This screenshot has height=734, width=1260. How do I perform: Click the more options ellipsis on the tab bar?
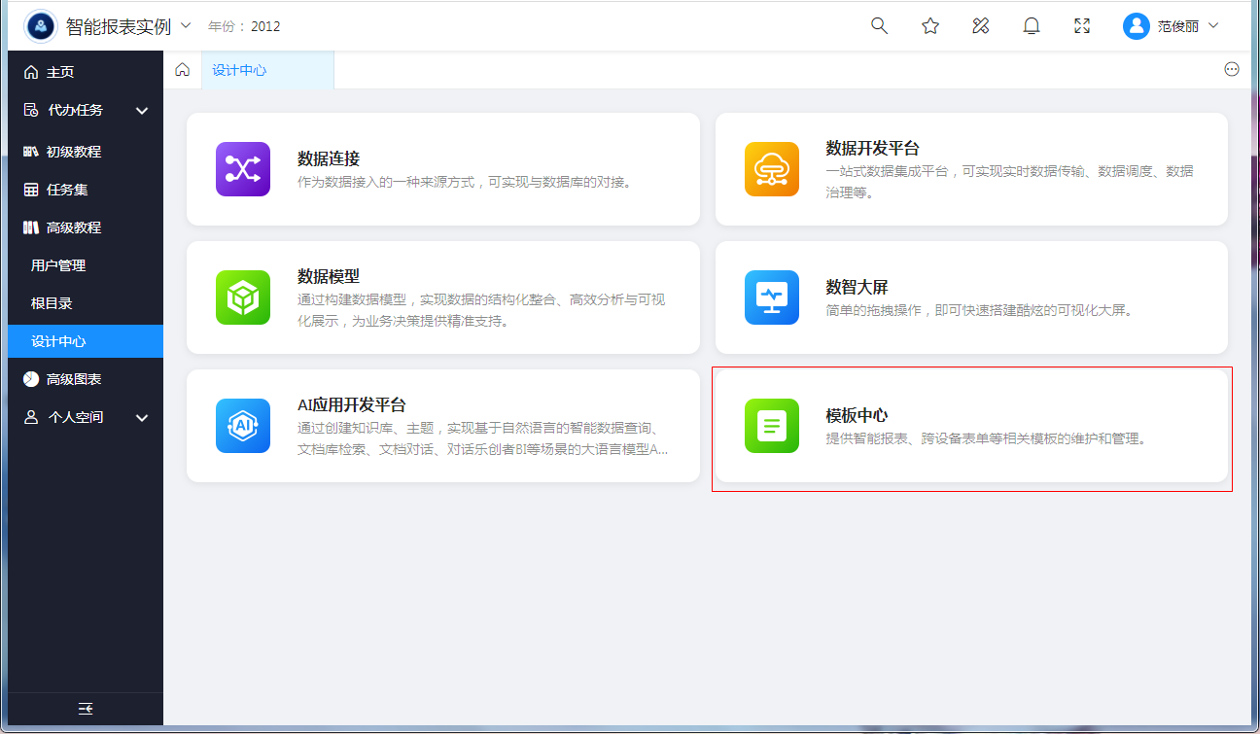(1232, 70)
